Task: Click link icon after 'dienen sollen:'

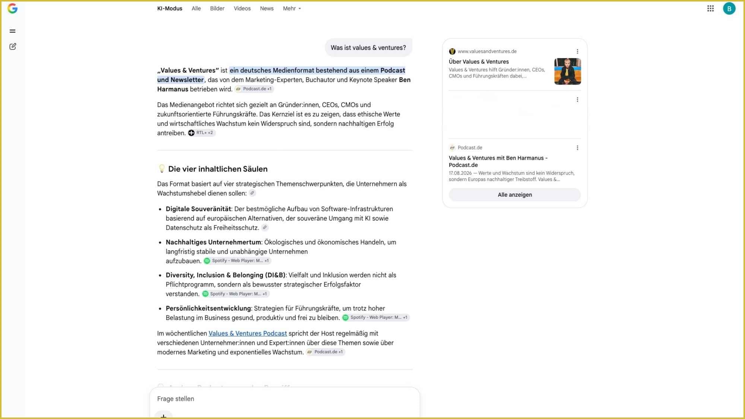Action: click(252, 193)
